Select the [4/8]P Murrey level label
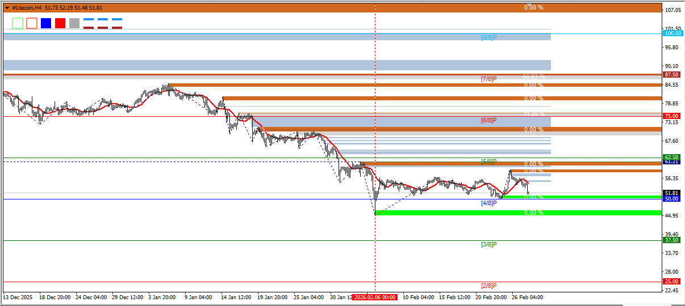The width and height of the screenshot is (685, 306). pos(489,203)
